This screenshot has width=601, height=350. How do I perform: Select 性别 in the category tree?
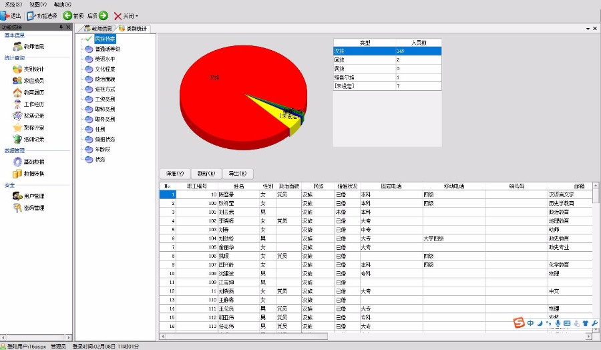99,129
